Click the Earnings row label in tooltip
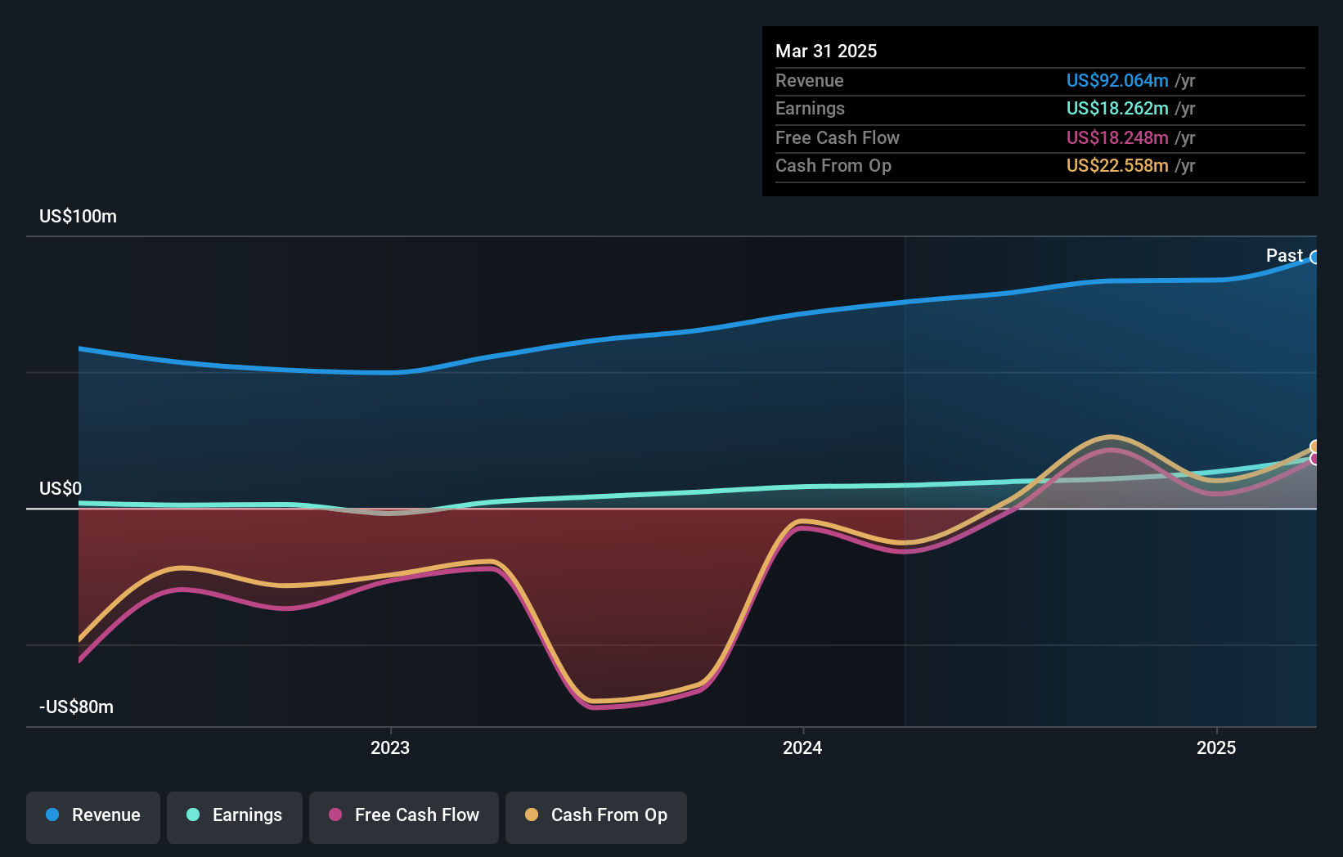1343x857 pixels. (810, 109)
